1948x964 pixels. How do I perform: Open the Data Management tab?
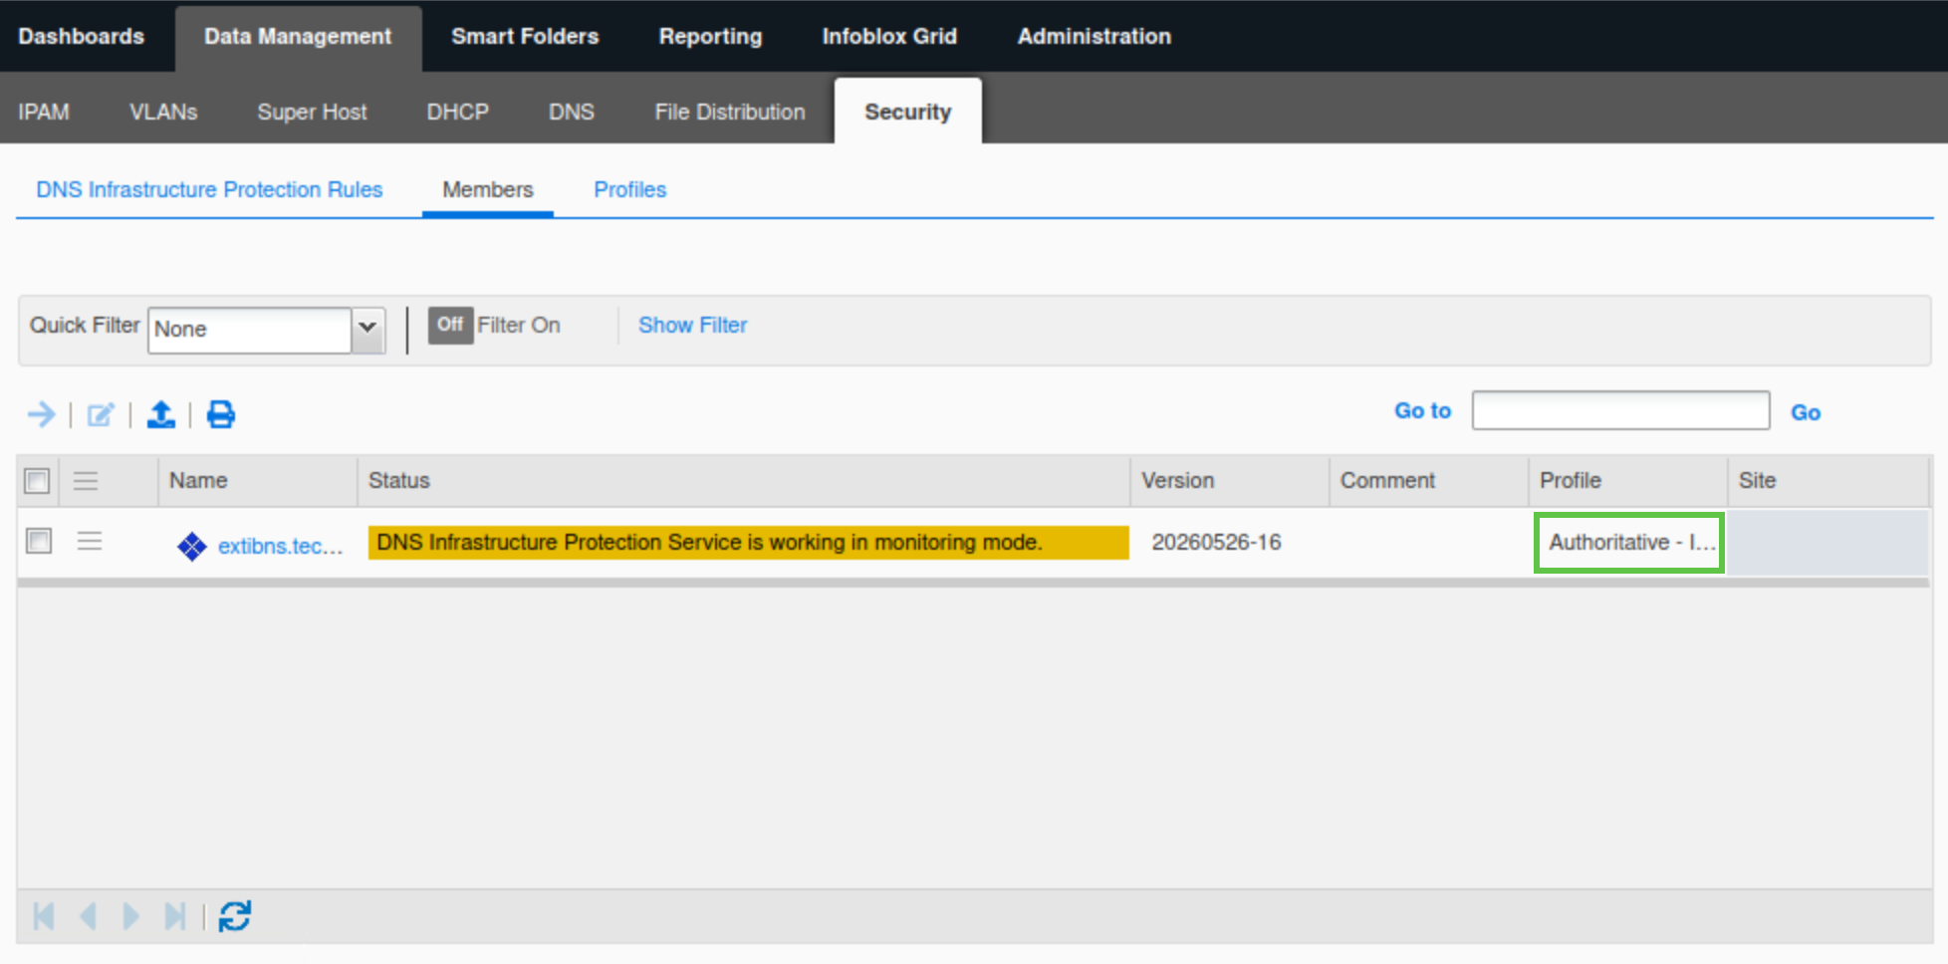coord(298,37)
